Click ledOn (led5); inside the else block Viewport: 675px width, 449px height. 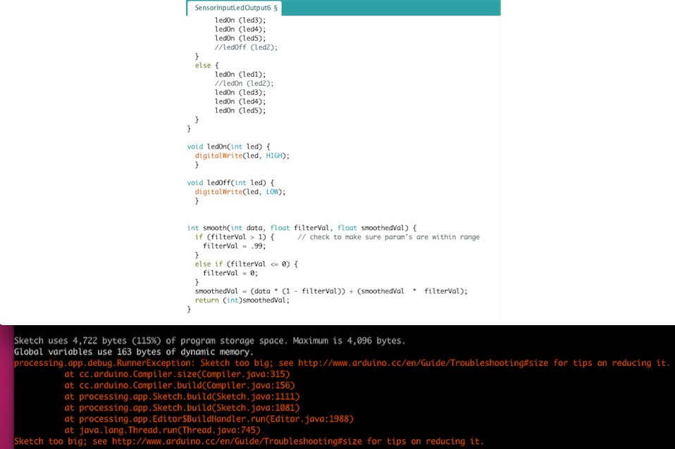coord(240,110)
